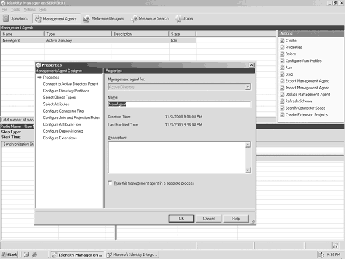Image resolution: width=345 pixels, height=259 pixels.
Task: Click the system tray icon beside the clock
Action: pos(321,255)
